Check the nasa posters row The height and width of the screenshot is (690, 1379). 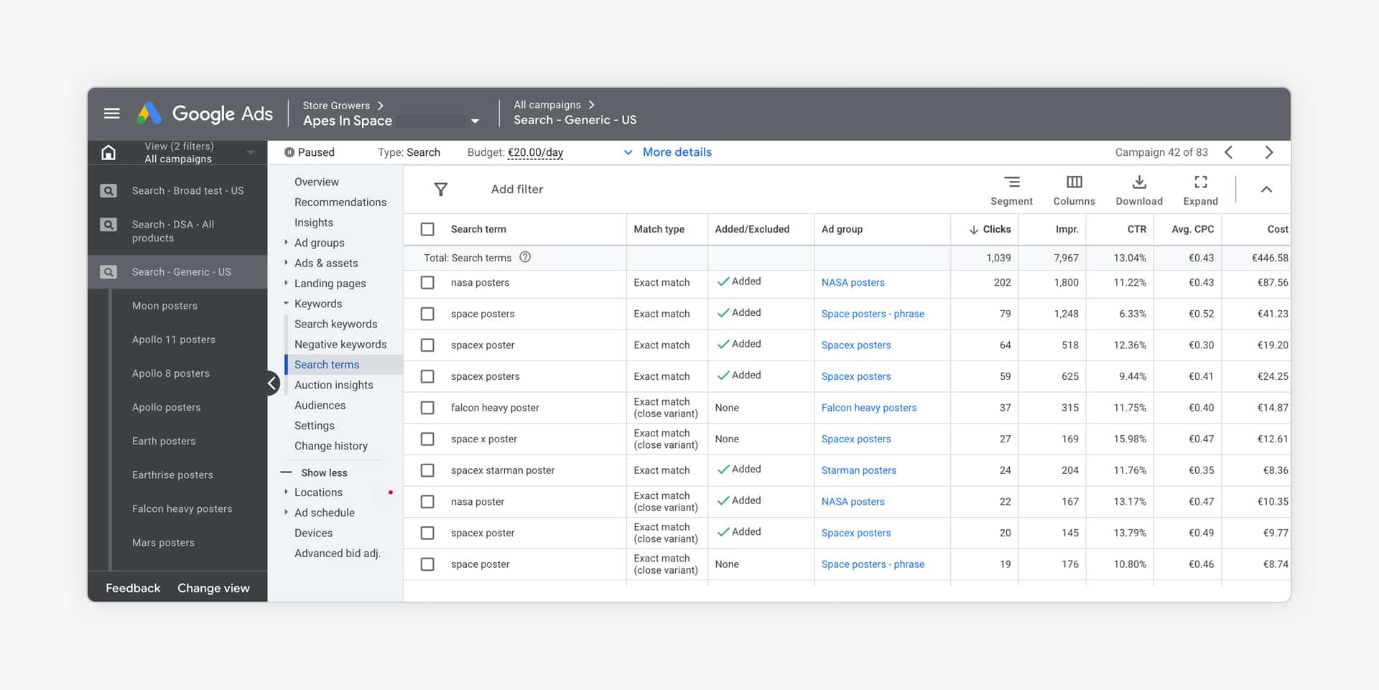click(427, 283)
